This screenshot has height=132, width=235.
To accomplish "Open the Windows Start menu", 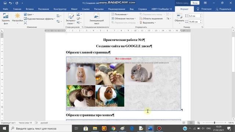I will [x=4, y=128].
